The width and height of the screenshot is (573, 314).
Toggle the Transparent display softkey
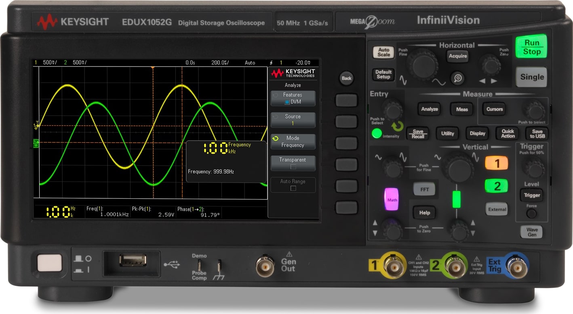click(293, 163)
